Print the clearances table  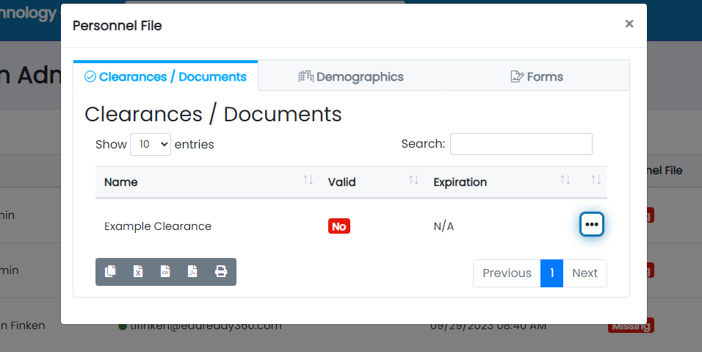click(220, 272)
